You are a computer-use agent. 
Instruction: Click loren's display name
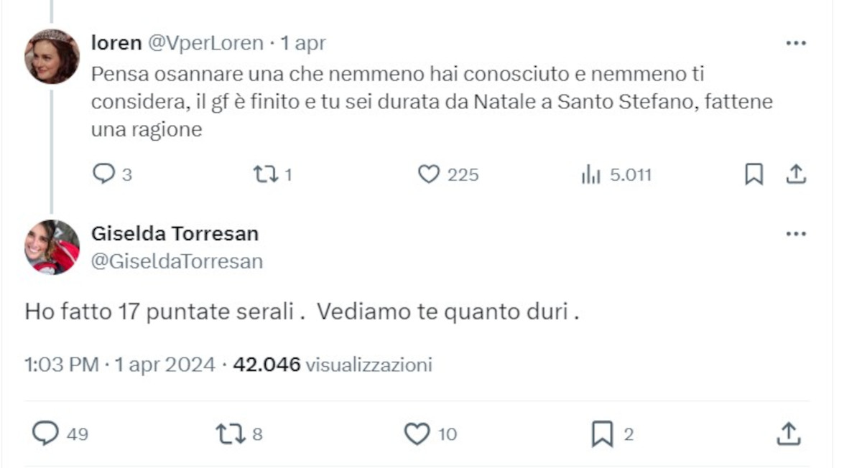(116, 43)
